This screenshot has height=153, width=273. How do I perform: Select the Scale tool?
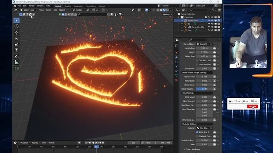click(17, 44)
